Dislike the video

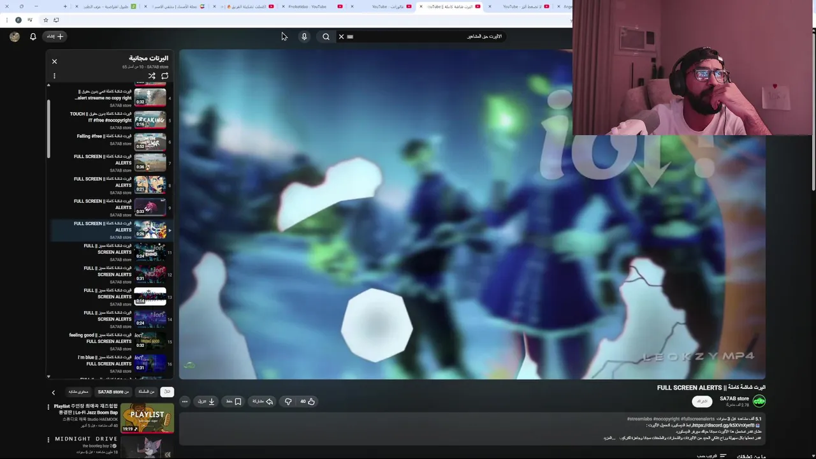point(288,402)
